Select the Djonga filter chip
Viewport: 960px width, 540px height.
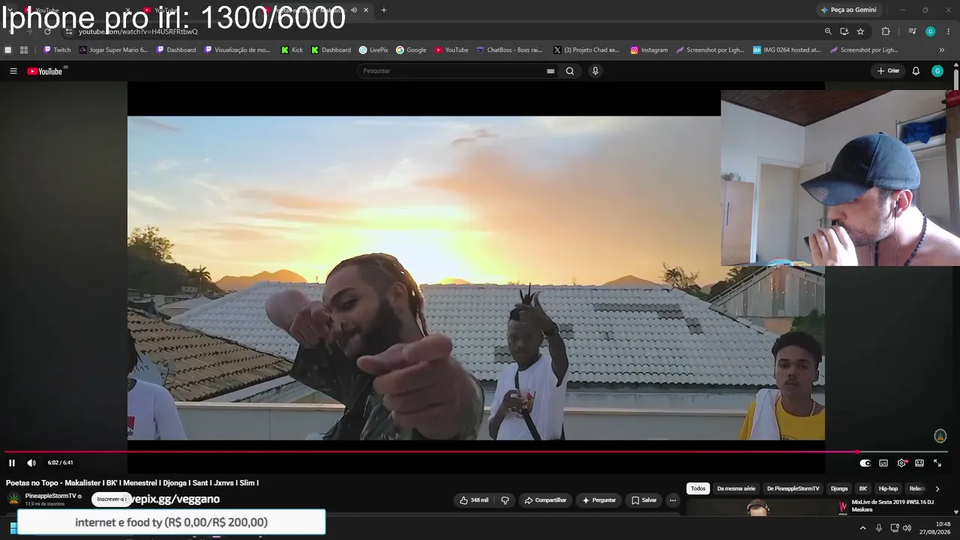pyautogui.click(x=839, y=489)
